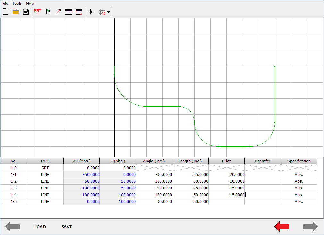
Task: Select row 1-0 number cell
Action: (x=14, y=168)
